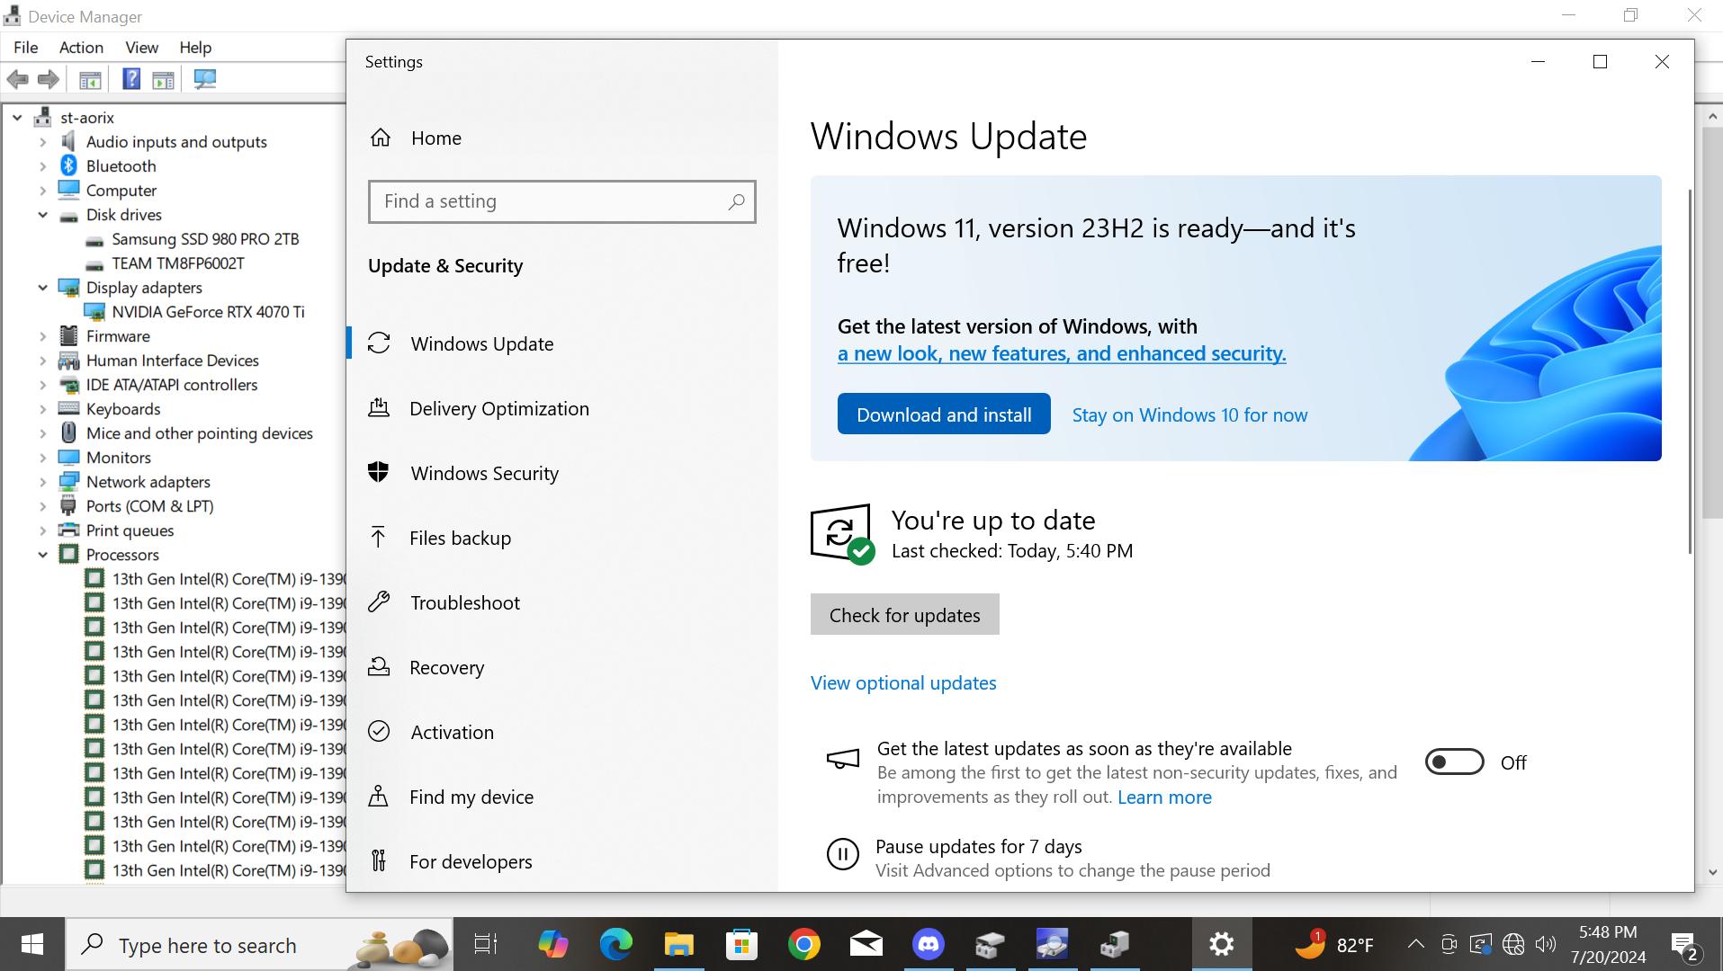Click Scan for hardware changes monitor icon
This screenshot has height=971, width=1723.
(205, 79)
